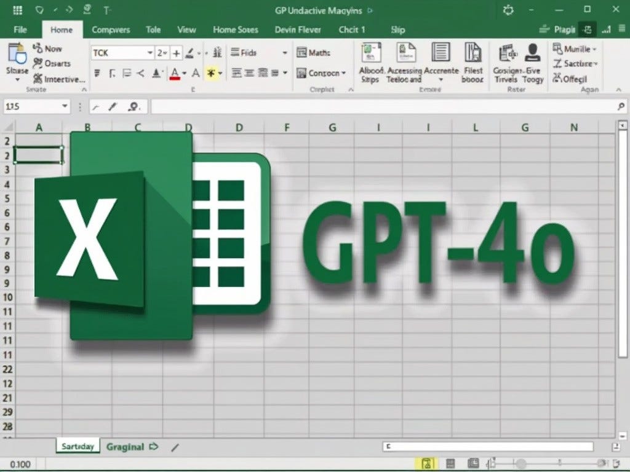Click the highlighted Fill Color star icon
This screenshot has width=630, height=472.
[212, 73]
